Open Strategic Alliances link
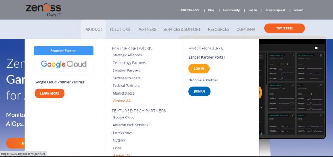Viewport: 333px width, 157px height. tap(127, 55)
